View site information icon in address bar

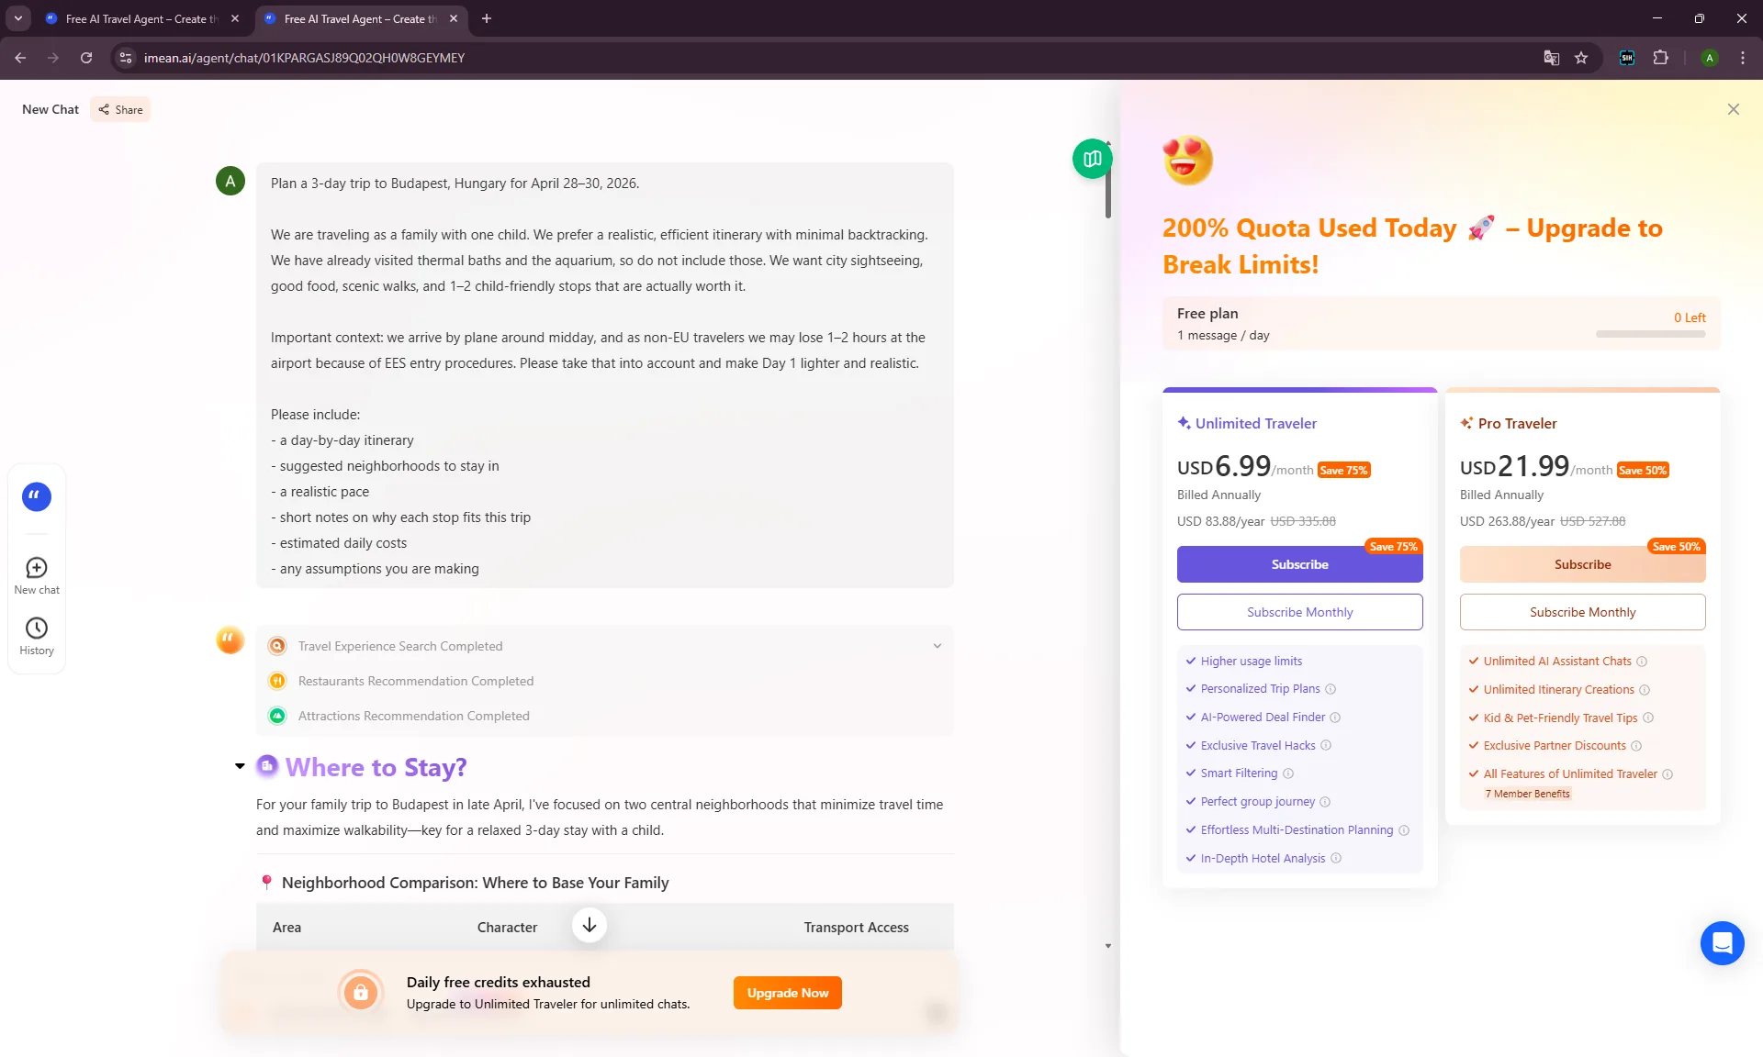(126, 58)
